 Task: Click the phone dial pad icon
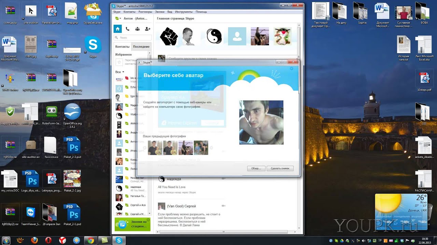pos(127,29)
